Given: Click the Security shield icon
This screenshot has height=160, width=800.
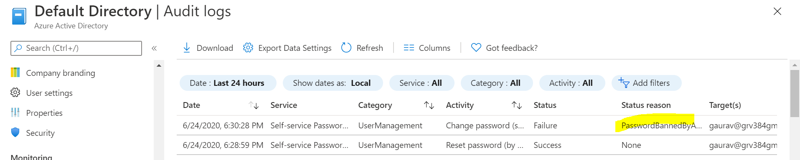Looking at the screenshot, I should click(15, 132).
